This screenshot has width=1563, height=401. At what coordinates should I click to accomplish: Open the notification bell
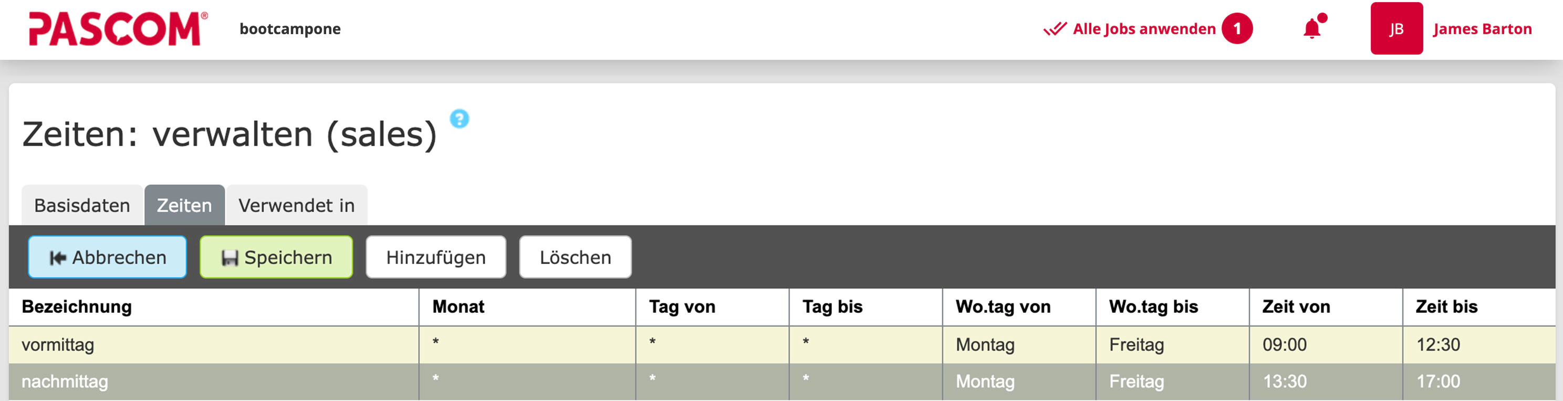coord(1312,28)
